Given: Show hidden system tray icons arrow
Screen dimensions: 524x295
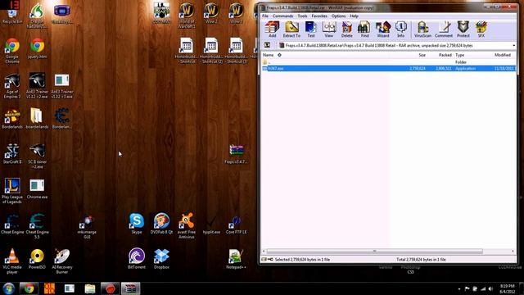Looking at the screenshot, I should pos(458,288).
